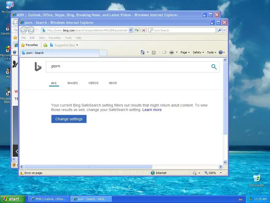Click the Print icon
Screen dimensions: 270x203
171,52
